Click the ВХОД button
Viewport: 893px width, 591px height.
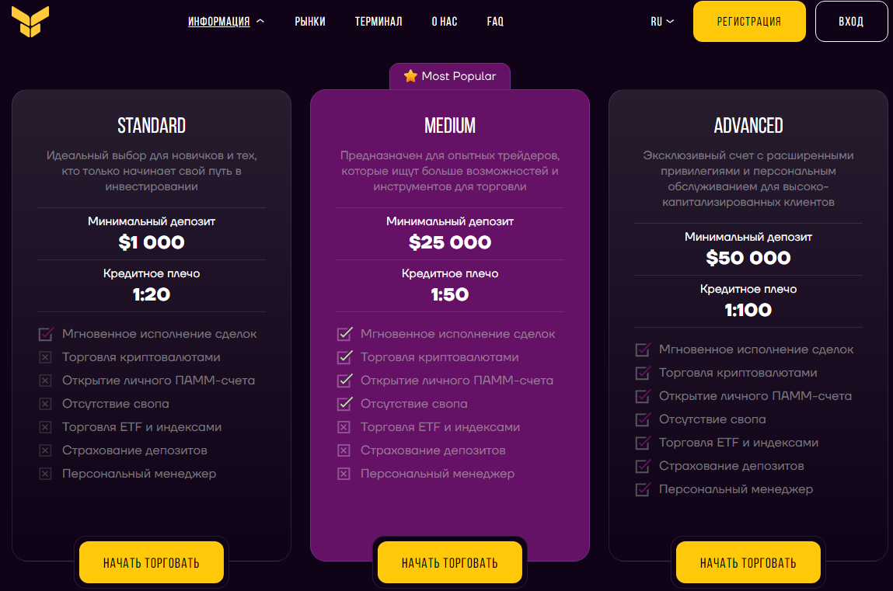(851, 21)
